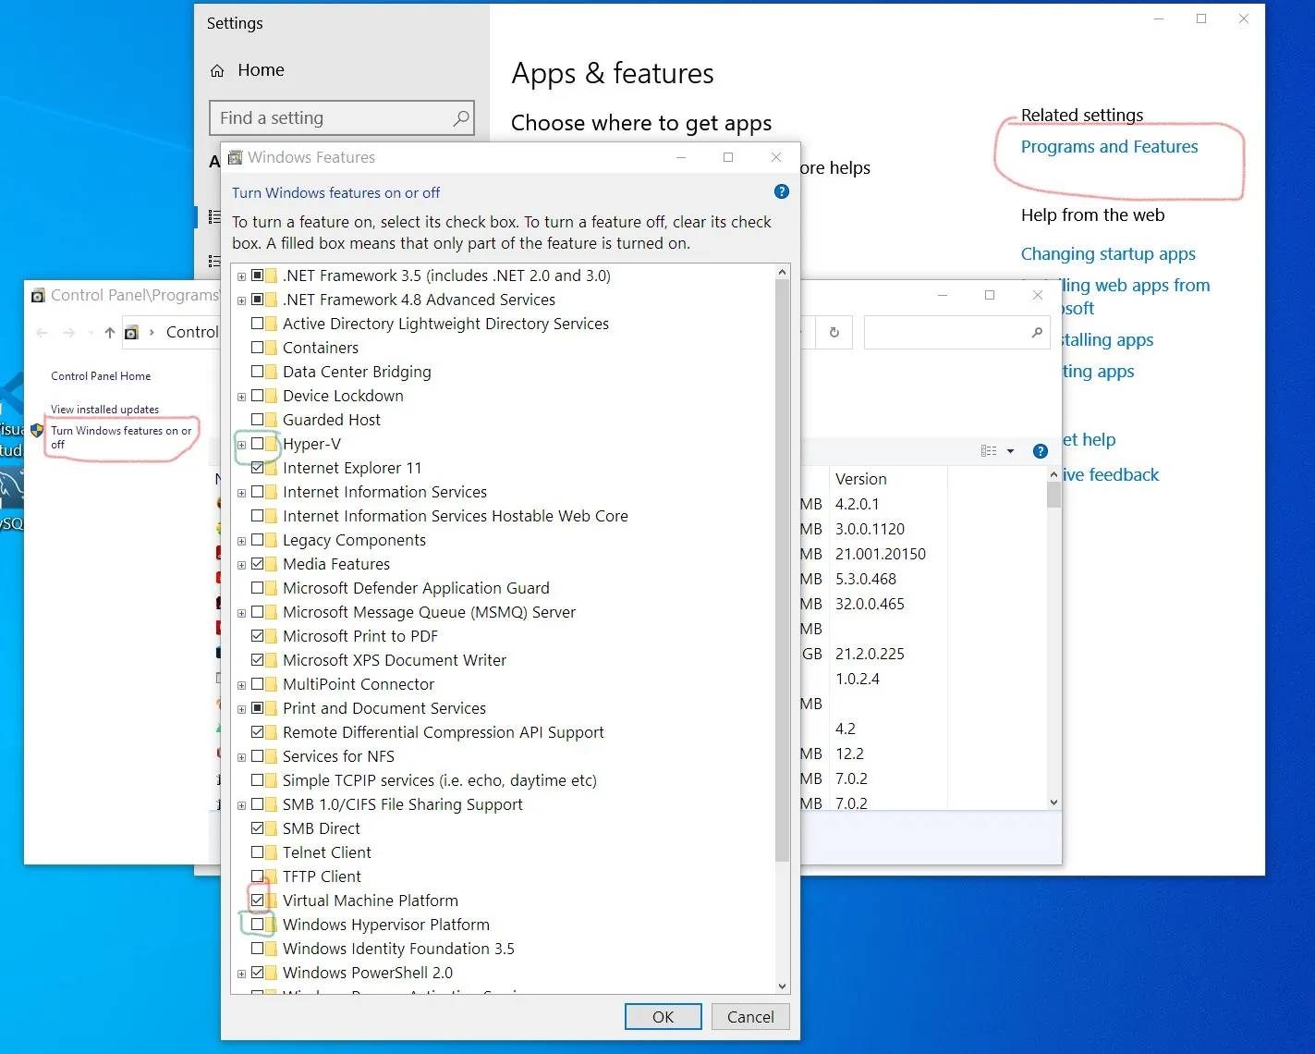Open the view options dropdown arrow in Control Panel
The image size is (1315, 1054).
(1010, 451)
